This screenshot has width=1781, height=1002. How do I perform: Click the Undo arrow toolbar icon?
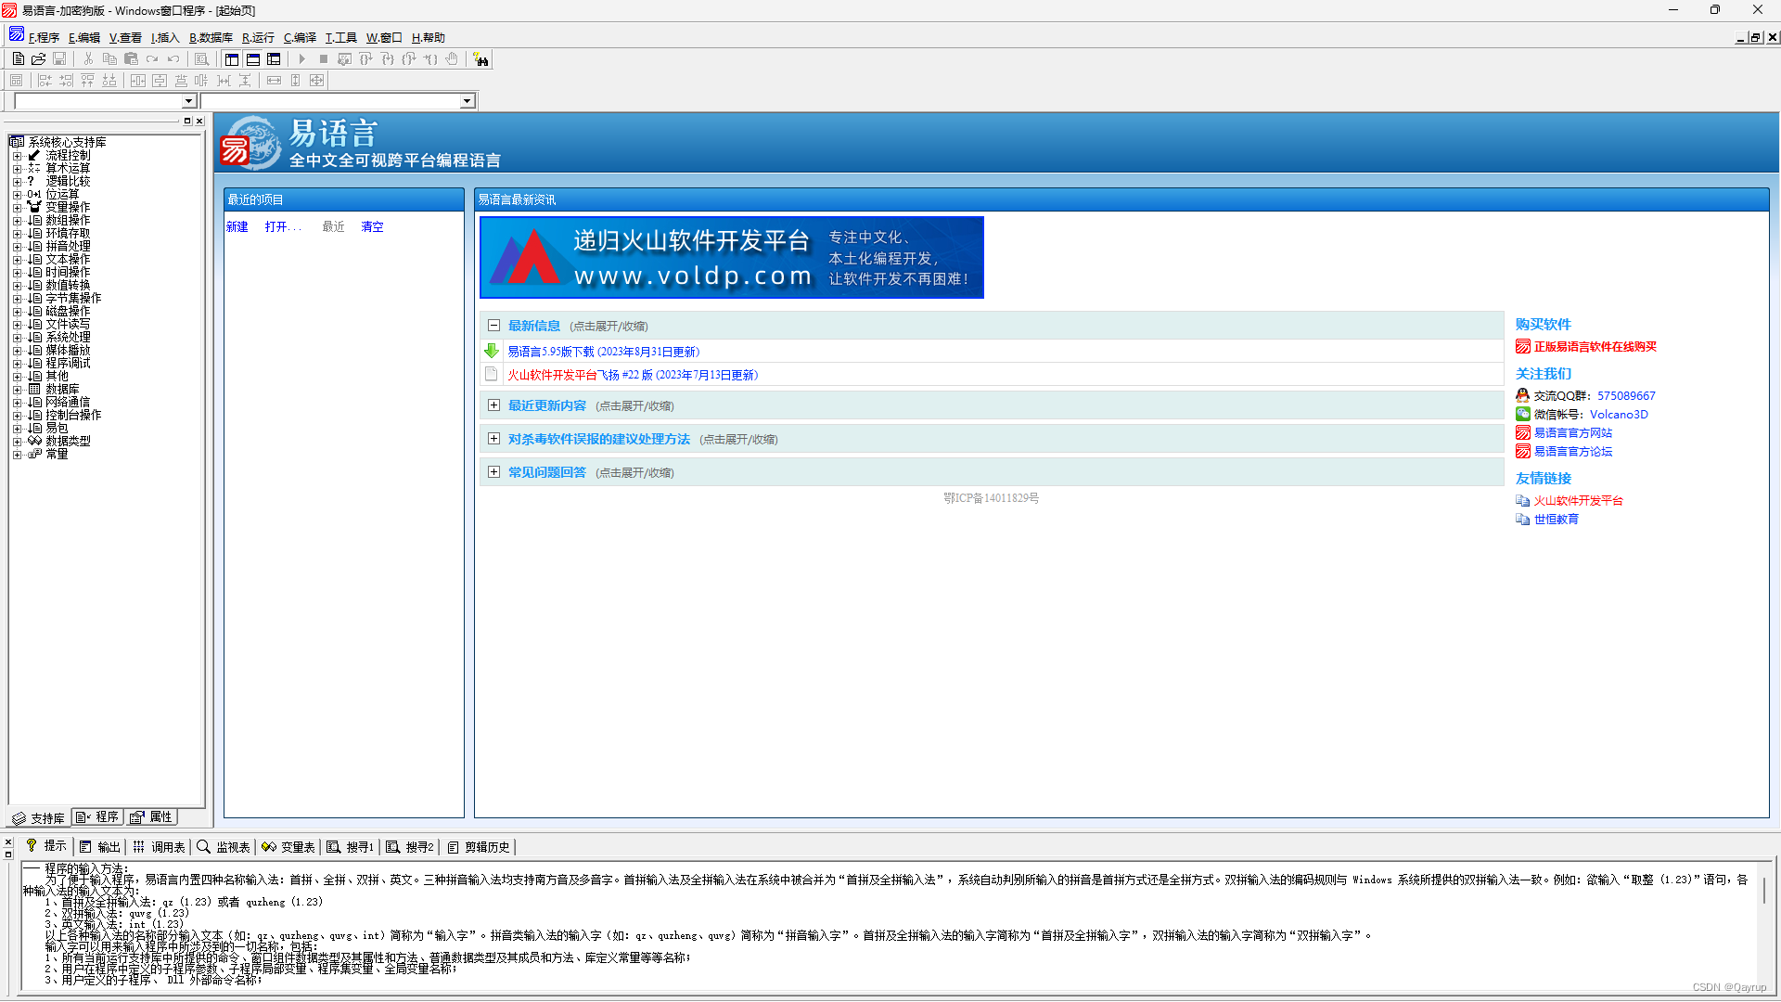point(173,58)
